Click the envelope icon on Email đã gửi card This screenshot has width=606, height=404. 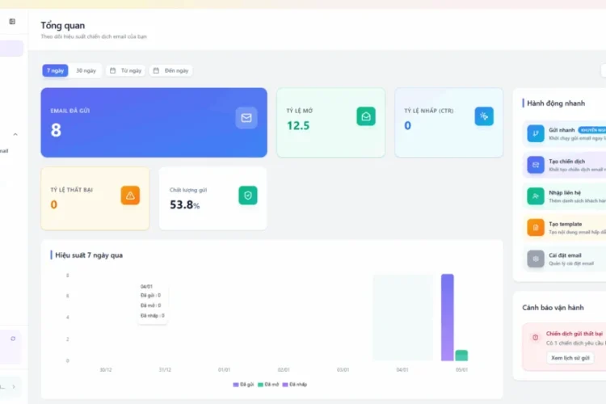pyautogui.click(x=246, y=117)
